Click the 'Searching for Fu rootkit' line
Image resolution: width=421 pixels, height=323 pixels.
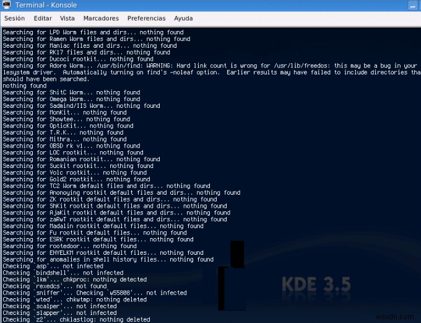tap(95, 233)
